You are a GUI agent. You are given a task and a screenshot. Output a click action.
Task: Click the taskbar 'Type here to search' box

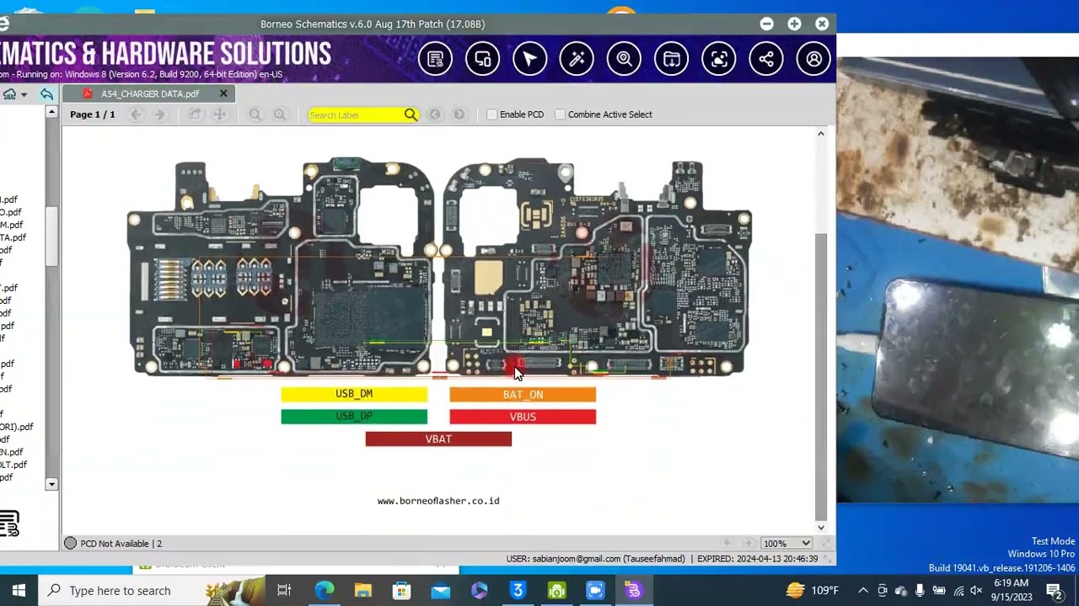point(152,591)
